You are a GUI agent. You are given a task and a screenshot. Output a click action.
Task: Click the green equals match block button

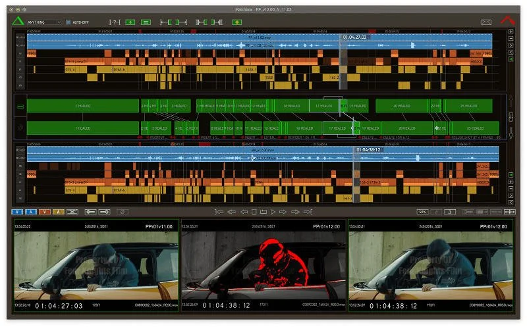[x=146, y=22]
